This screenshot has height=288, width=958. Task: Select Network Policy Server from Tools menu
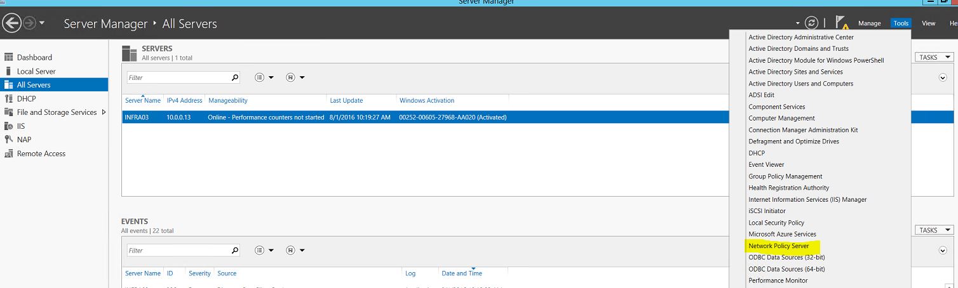[778, 245]
